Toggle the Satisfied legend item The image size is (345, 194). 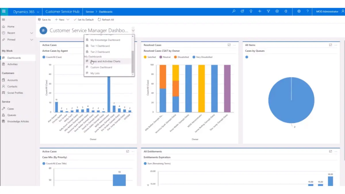(150, 57)
